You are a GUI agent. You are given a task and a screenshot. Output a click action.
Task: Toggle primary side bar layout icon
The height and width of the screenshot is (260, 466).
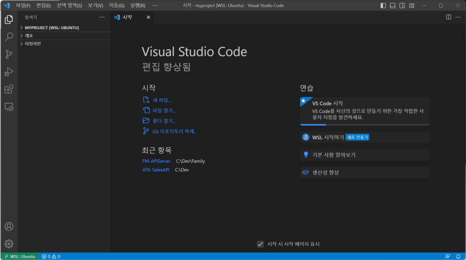383,5
